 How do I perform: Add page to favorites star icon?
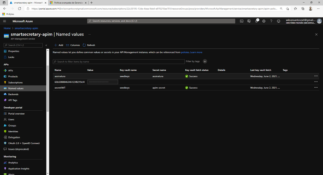tap(287, 9)
